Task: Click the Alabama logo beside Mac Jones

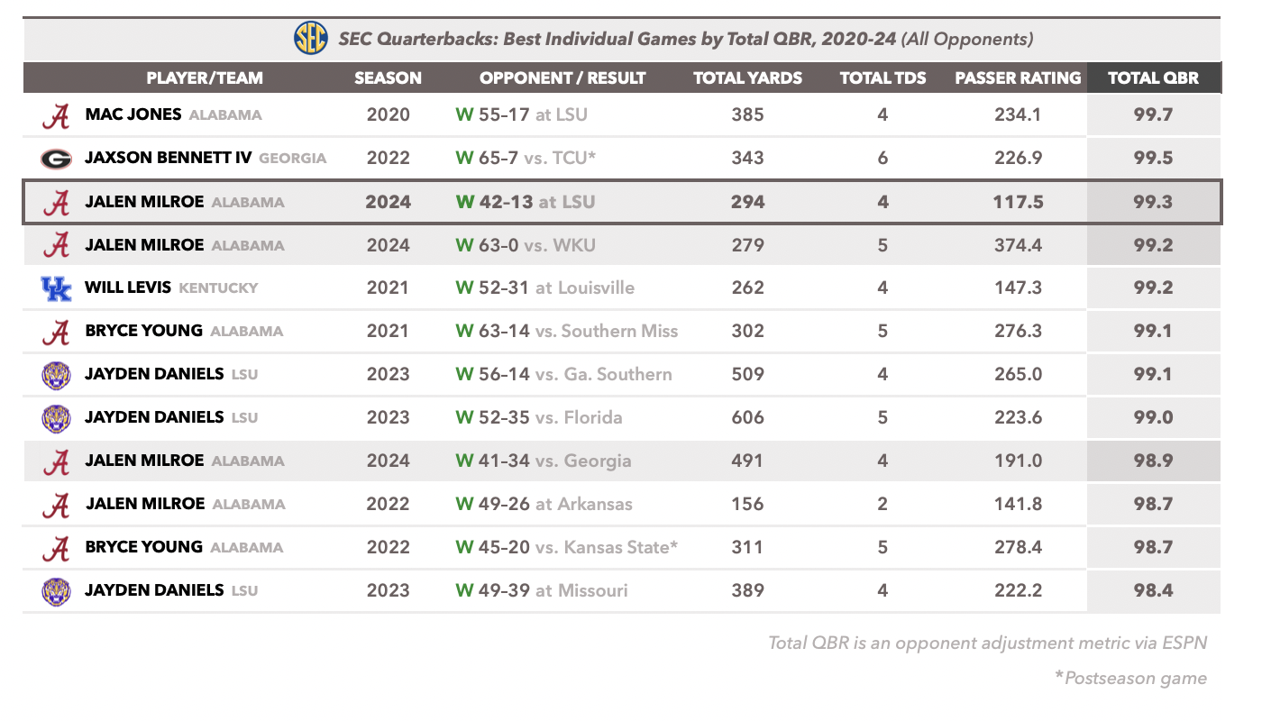Action: 56,116
